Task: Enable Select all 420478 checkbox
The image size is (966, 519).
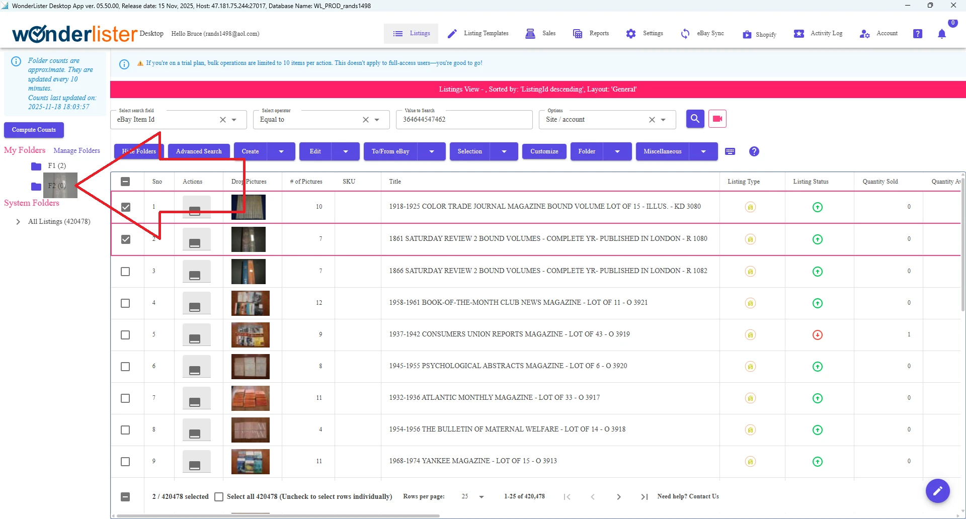Action: tap(219, 496)
